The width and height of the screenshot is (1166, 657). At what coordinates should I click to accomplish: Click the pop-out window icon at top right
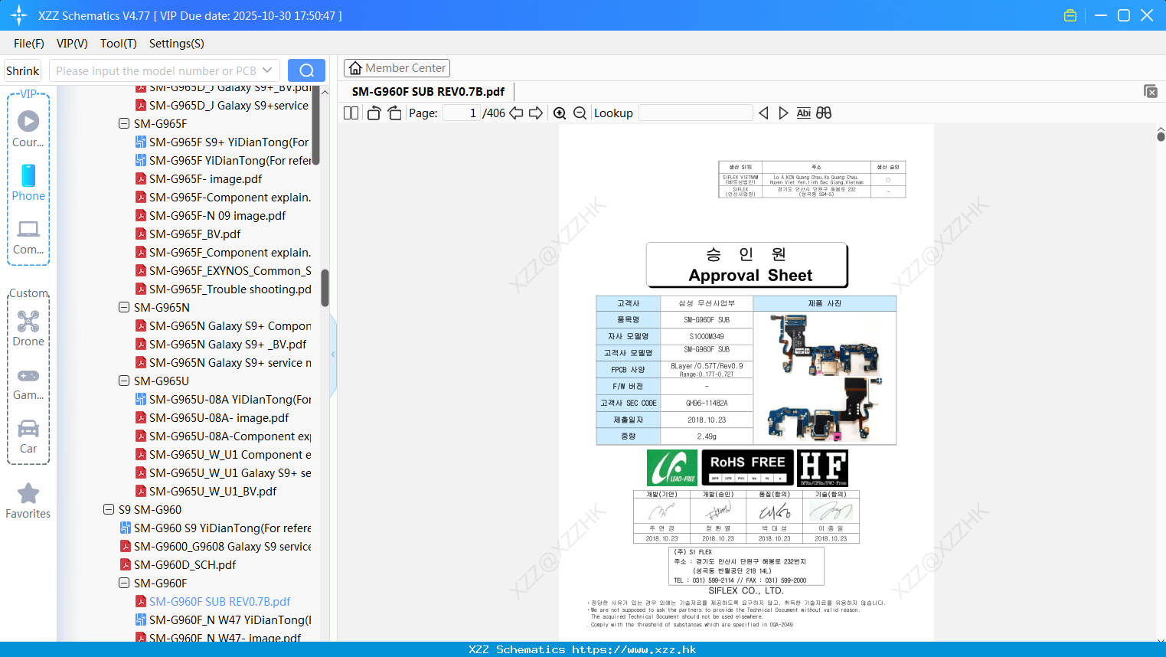click(x=1151, y=91)
